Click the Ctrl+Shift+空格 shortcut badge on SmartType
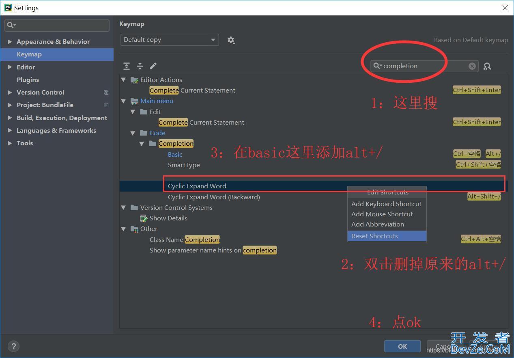The width and height of the screenshot is (514, 358). pyautogui.click(x=478, y=164)
